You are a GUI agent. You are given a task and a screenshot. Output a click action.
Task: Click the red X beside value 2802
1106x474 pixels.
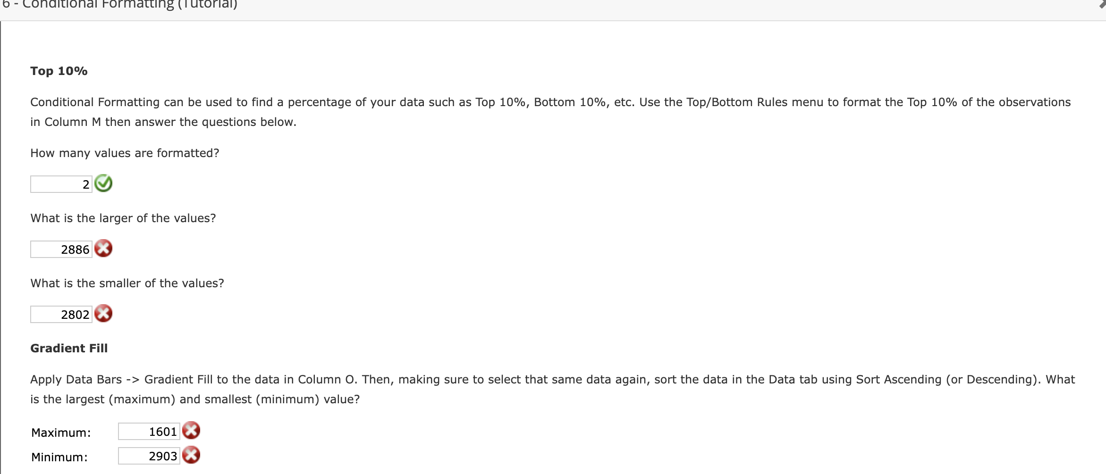tap(103, 313)
